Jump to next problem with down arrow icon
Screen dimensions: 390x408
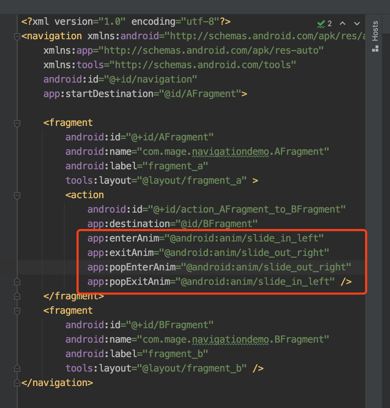(x=357, y=23)
